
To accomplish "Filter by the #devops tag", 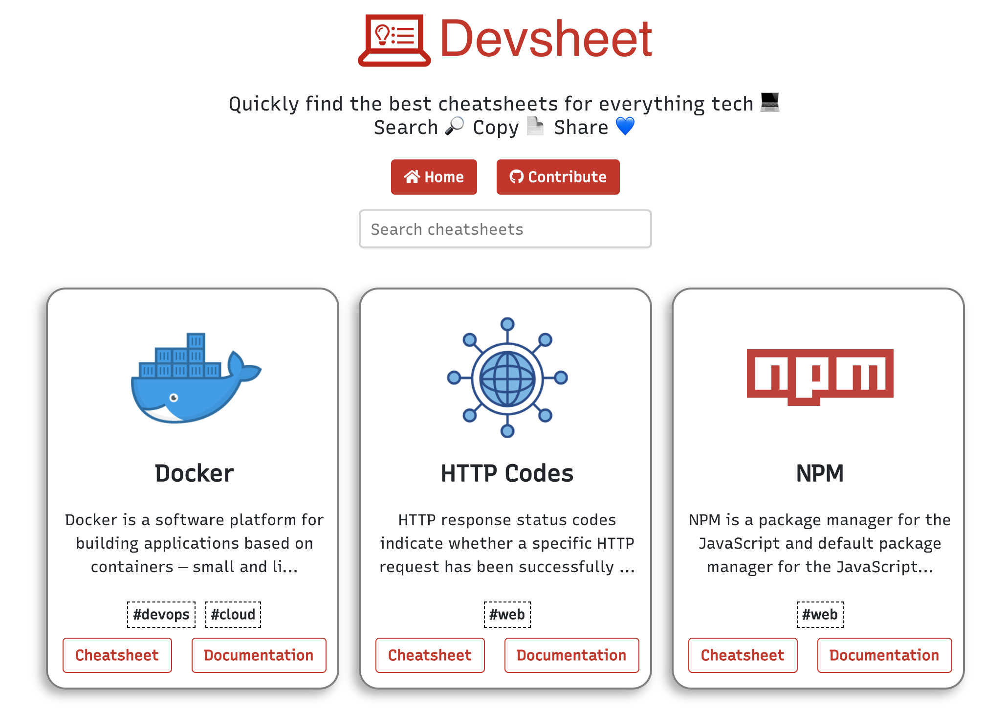I will (x=161, y=614).
